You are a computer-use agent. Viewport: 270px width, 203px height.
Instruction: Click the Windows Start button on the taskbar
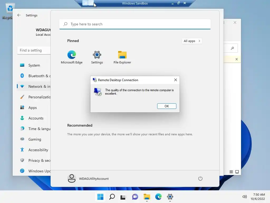point(100,197)
